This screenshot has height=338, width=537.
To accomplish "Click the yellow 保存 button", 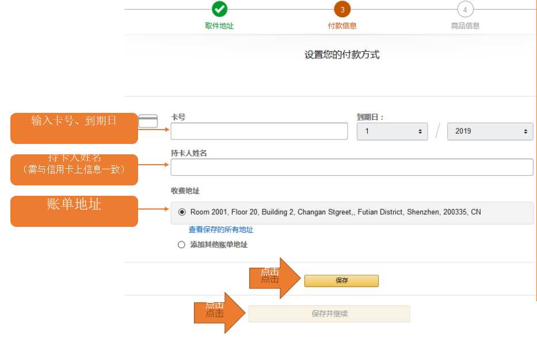I will coord(341,281).
